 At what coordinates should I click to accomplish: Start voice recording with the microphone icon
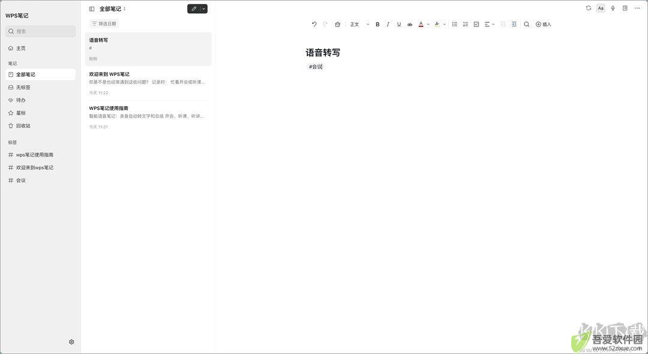613,8
